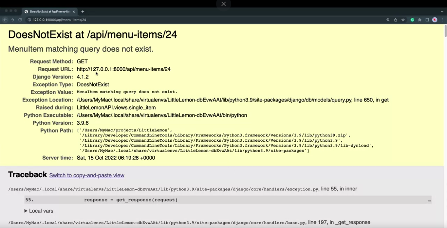447x228 pixels.
Task: Open the Chrome profile avatar
Action: (x=435, y=20)
